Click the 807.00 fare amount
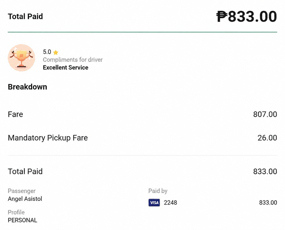The image size is (285, 230). (265, 114)
